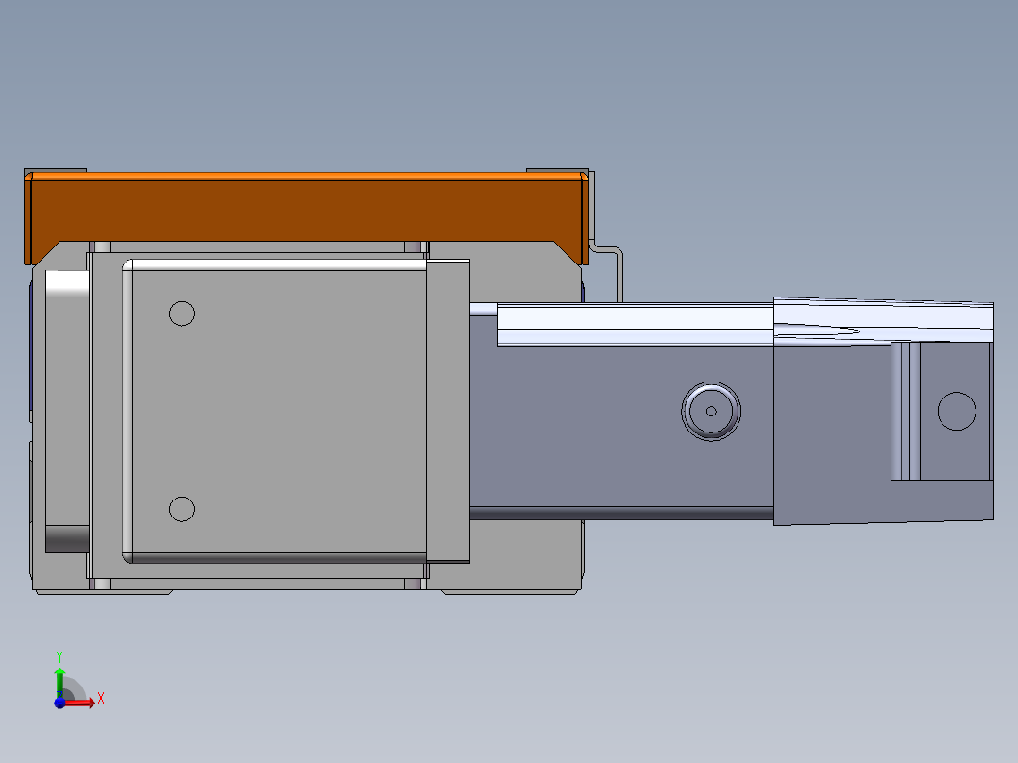This screenshot has width=1018, height=763.
Task: Select the white strip along the rail top
Action: (633, 326)
